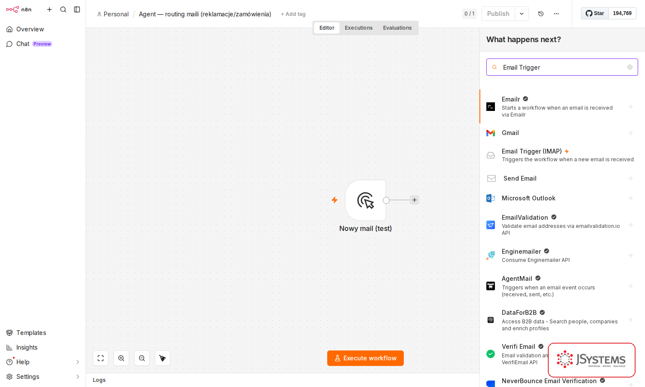Switch to Evaluations tab
Viewport: 645px width, 387px height.
tap(397, 28)
